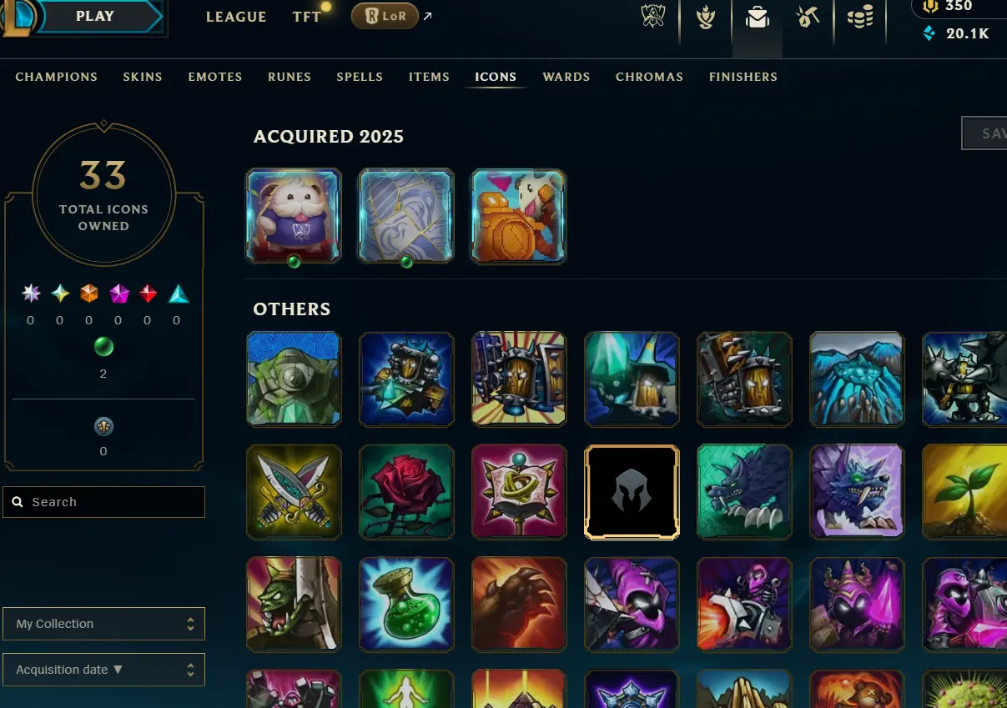Image resolution: width=1007 pixels, height=708 pixels.
Task: Switch to the Wards tab
Action: click(x=566, y=77)
